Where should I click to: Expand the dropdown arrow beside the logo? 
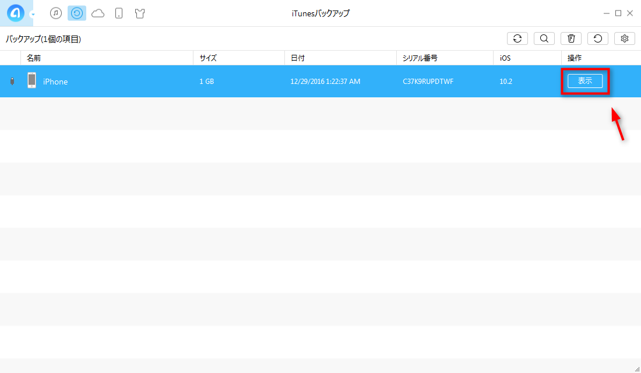point(33,15)
